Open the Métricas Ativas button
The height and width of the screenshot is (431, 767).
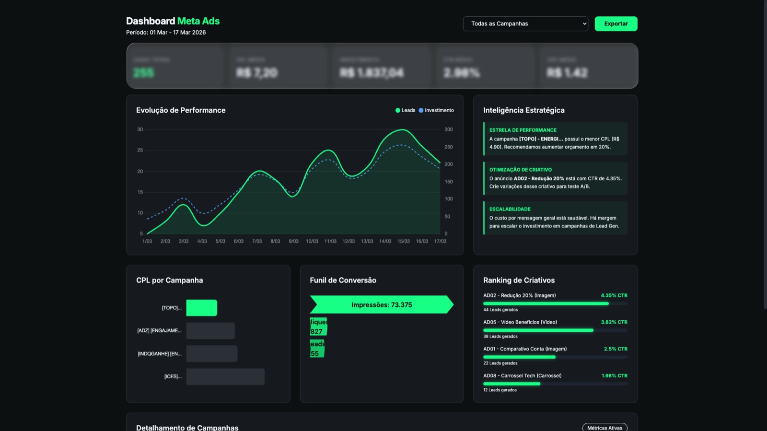[x=604, y=428]
